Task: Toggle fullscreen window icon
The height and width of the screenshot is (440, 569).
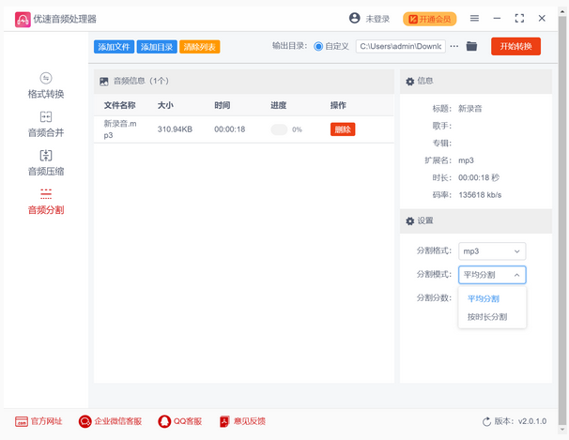Action: (x=519, y=18)
